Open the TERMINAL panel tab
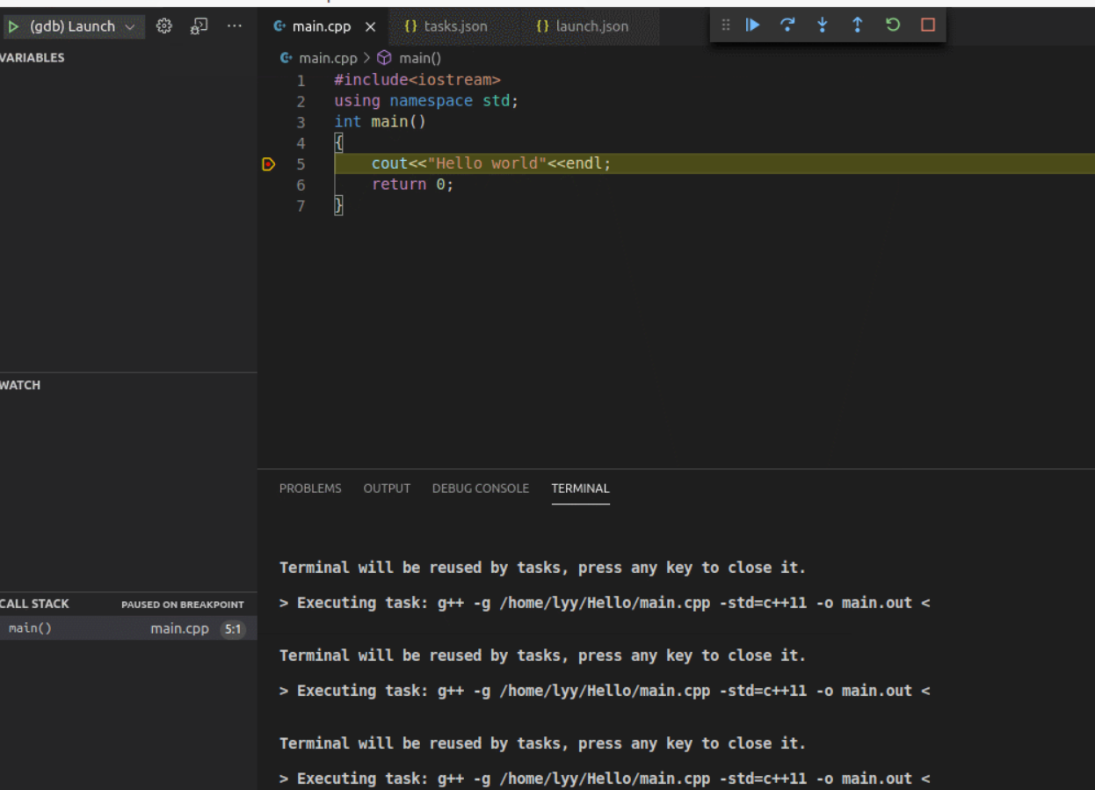Viewport: 1095px width, 790px height. (580, 489)
